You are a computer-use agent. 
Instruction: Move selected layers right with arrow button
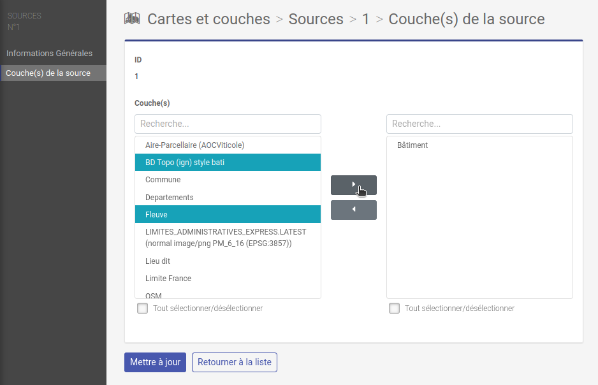(x=353, y=185)
